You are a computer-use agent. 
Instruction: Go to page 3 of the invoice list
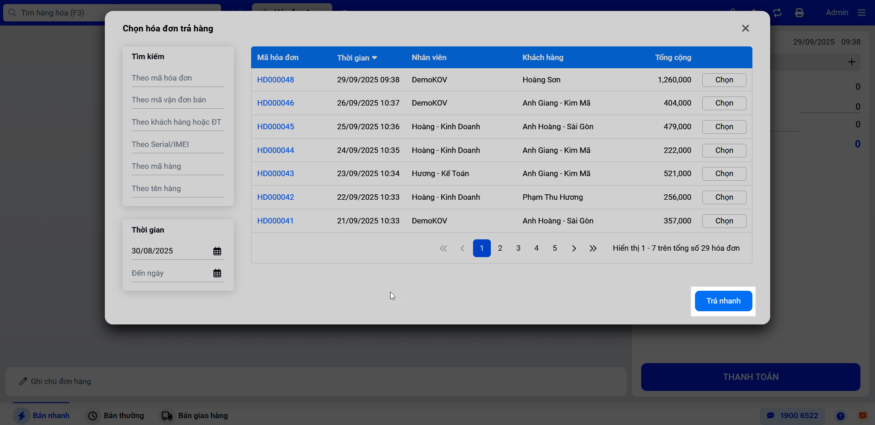[x=518, y=248]
